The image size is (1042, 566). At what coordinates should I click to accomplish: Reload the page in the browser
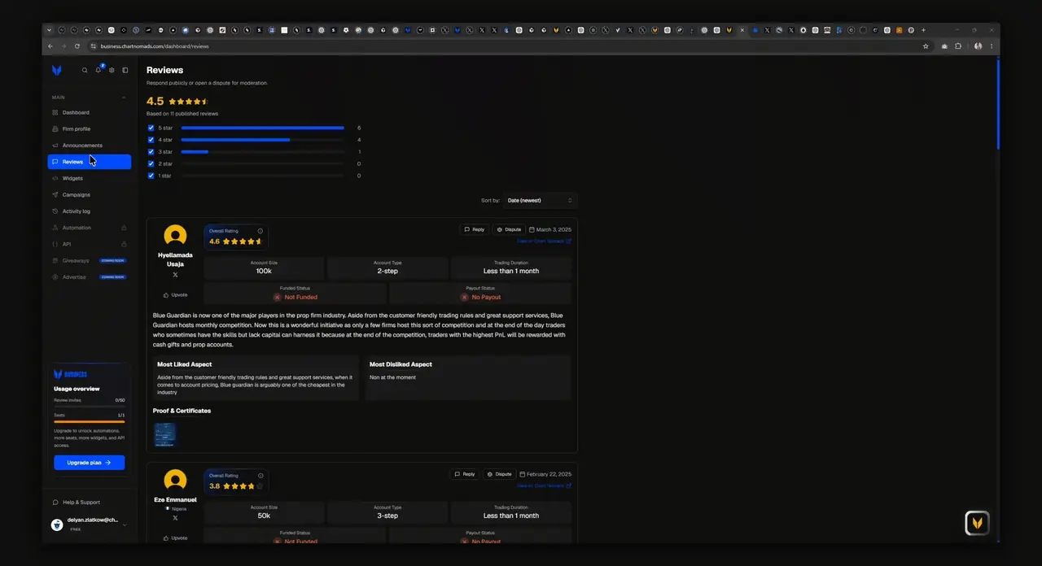[x=77, y=46]
